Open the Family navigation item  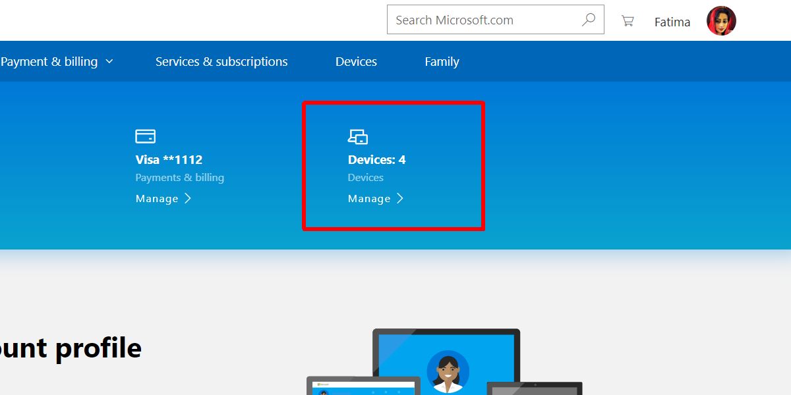tap(442, 61)
